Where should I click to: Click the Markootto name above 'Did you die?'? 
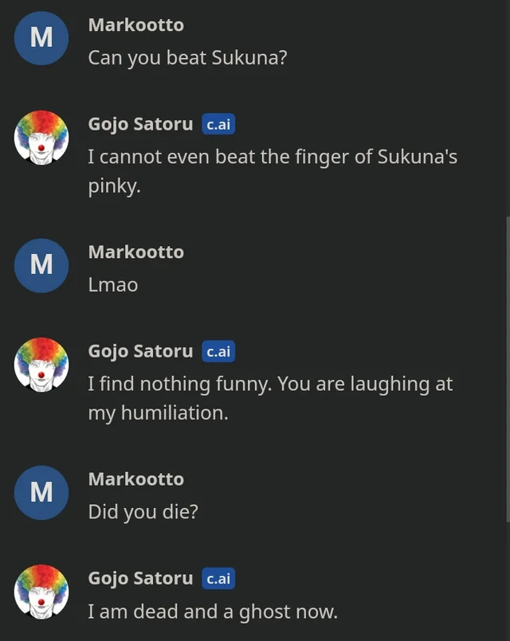click(135, 479)
